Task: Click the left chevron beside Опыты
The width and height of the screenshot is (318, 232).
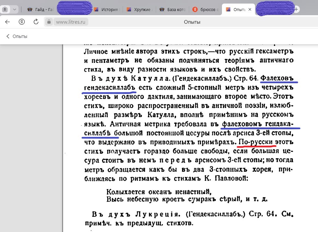Action: [x=8, y=36]
